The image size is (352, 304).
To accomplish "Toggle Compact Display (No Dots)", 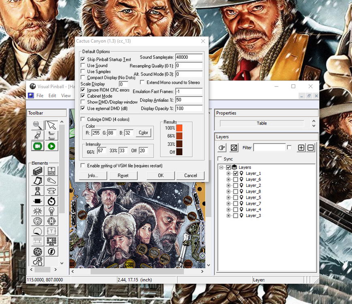I will (x=83, y=77).
